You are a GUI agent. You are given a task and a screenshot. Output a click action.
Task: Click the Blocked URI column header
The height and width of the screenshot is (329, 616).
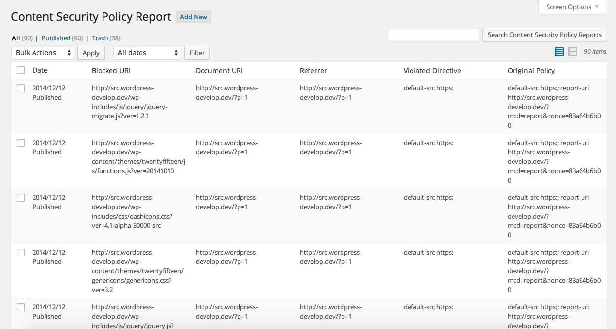(x=111, y=71)
